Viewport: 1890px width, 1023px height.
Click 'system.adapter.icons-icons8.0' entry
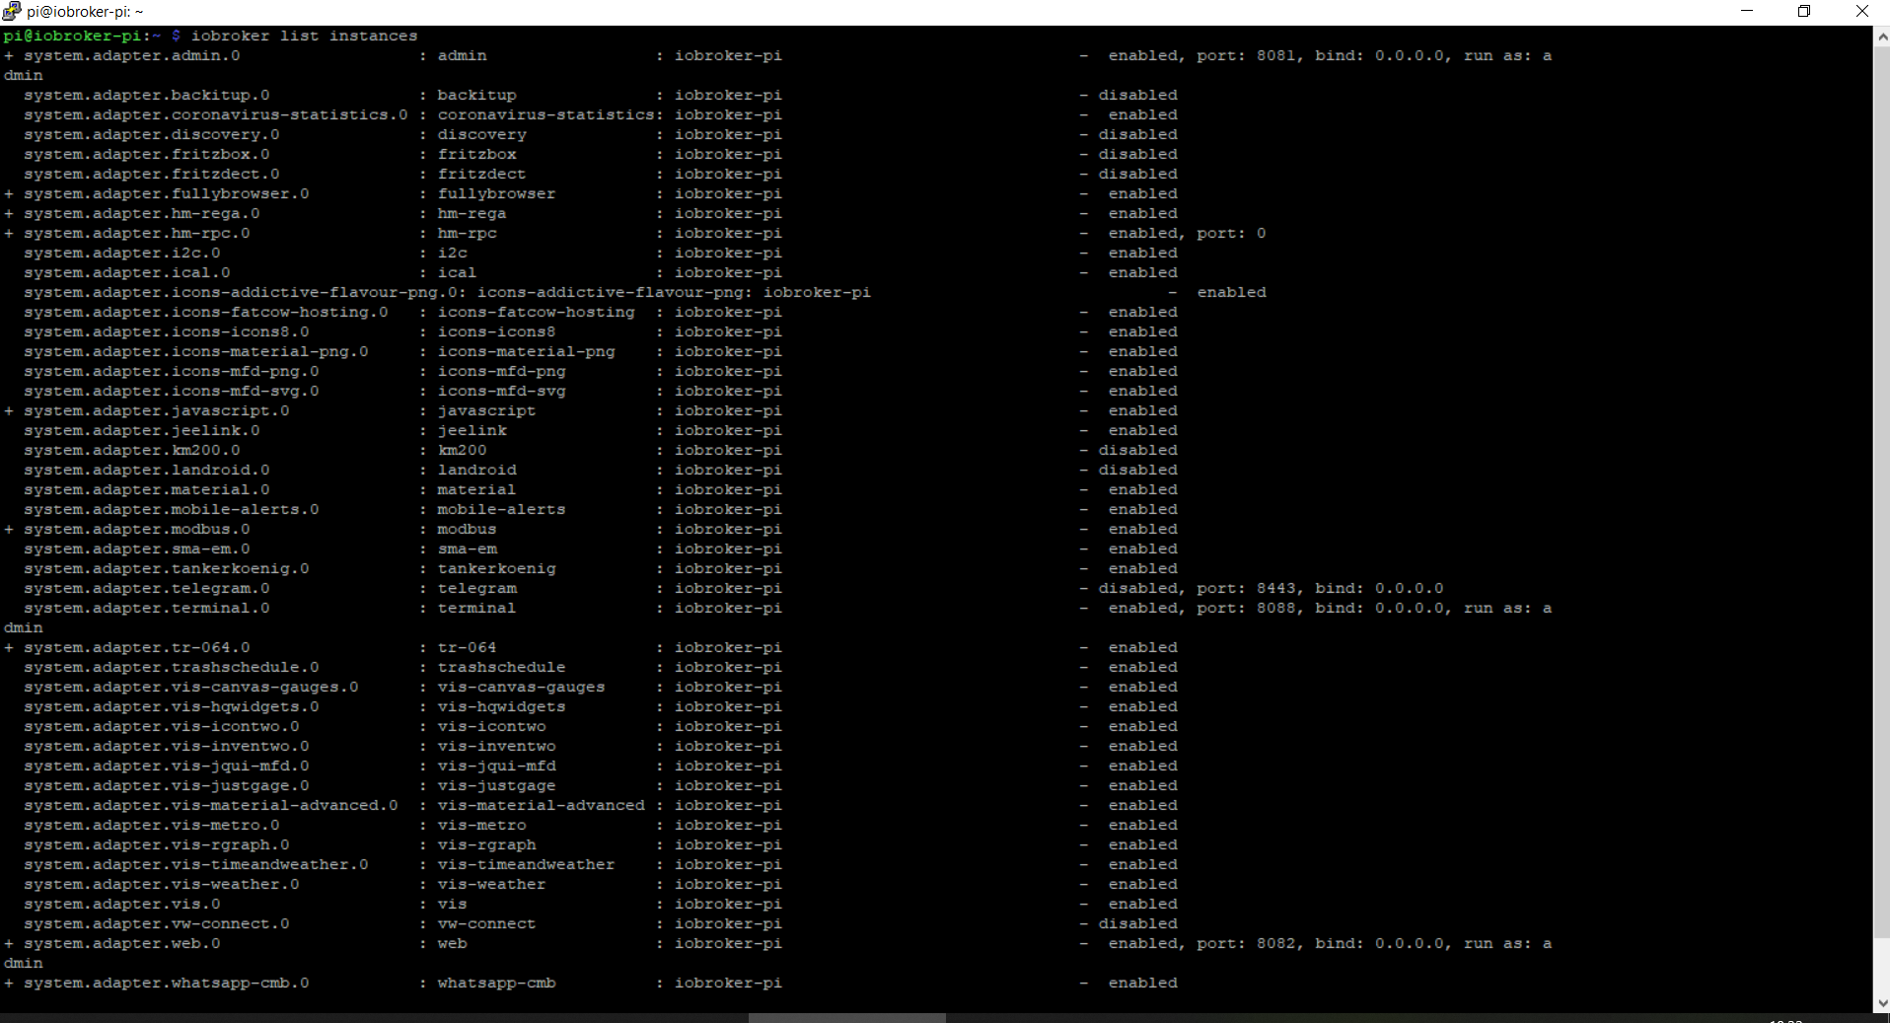(x=167, y=332)
